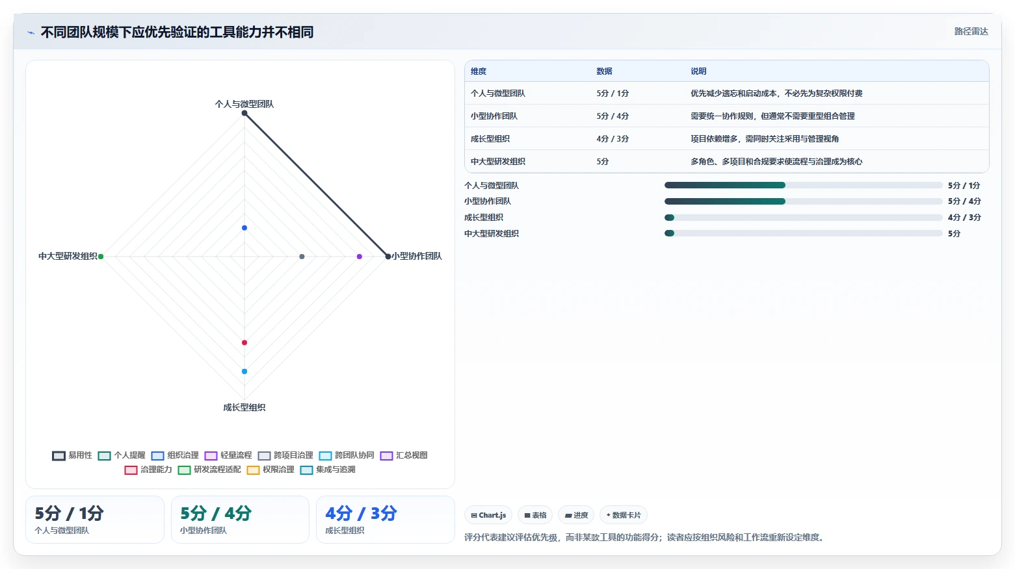Click the blue icon beside the heading
Viewport: 1015px width, 569px height.
31,32
